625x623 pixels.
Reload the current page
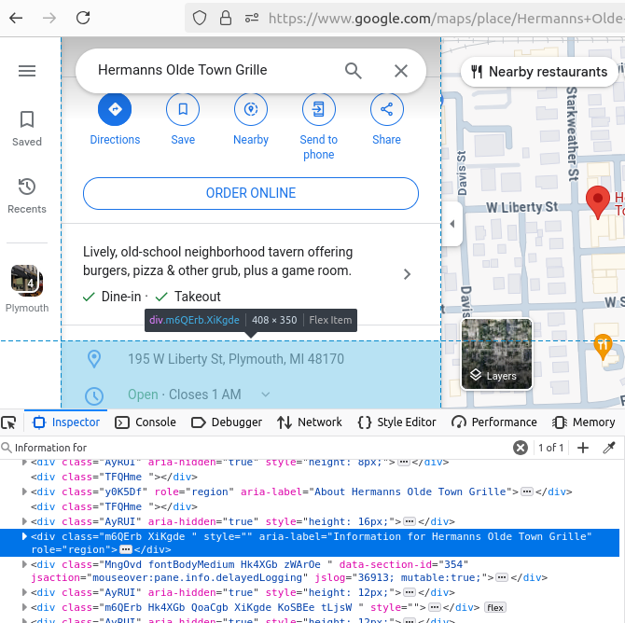pyautogui.click(x=83, y=18)
